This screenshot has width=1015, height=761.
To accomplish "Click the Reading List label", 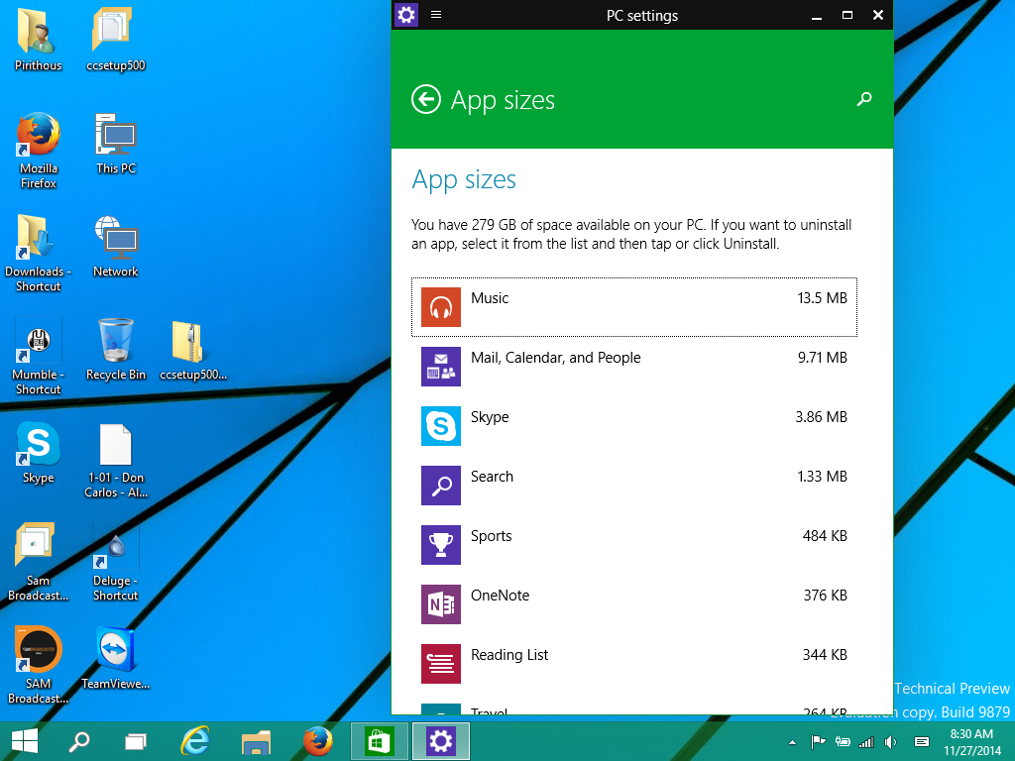I will [509, 656].
